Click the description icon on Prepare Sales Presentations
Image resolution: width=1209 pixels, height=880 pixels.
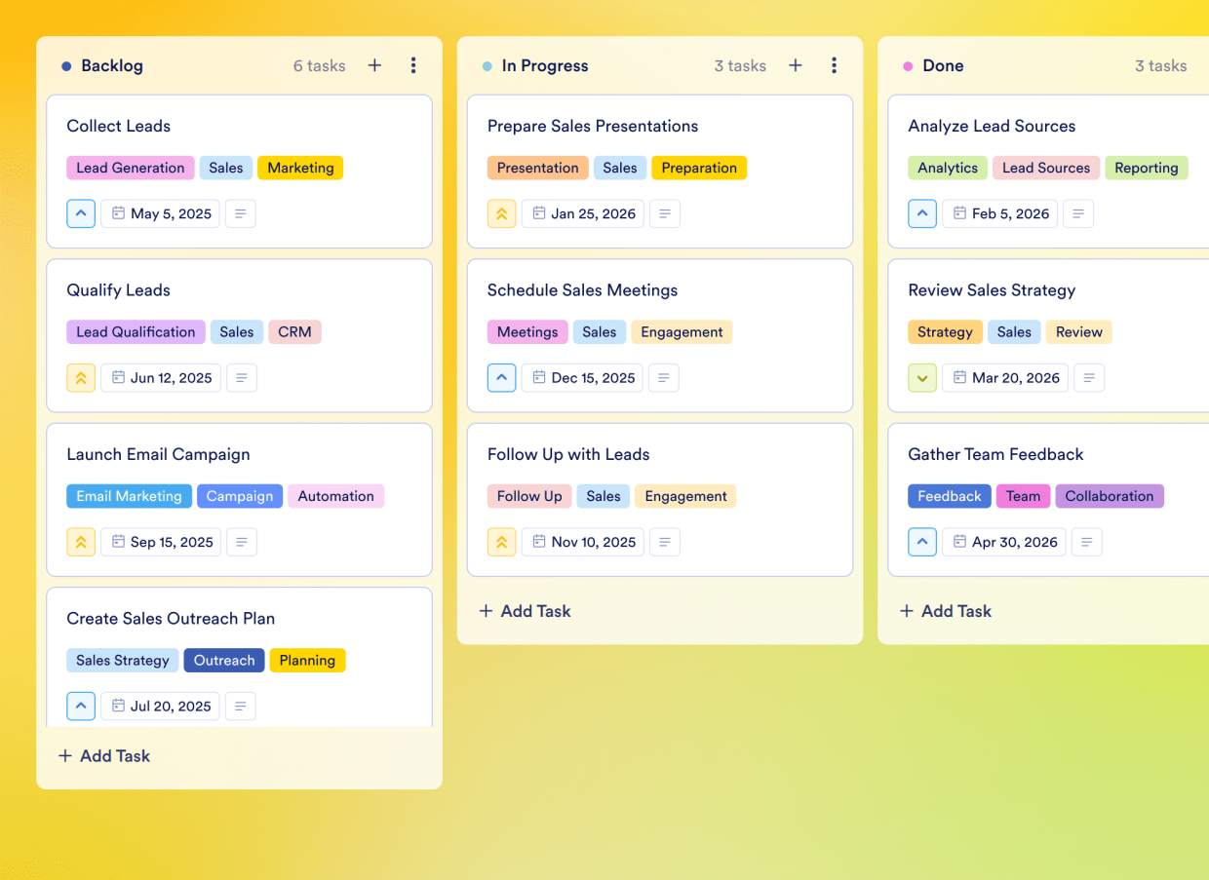(665, 213)
